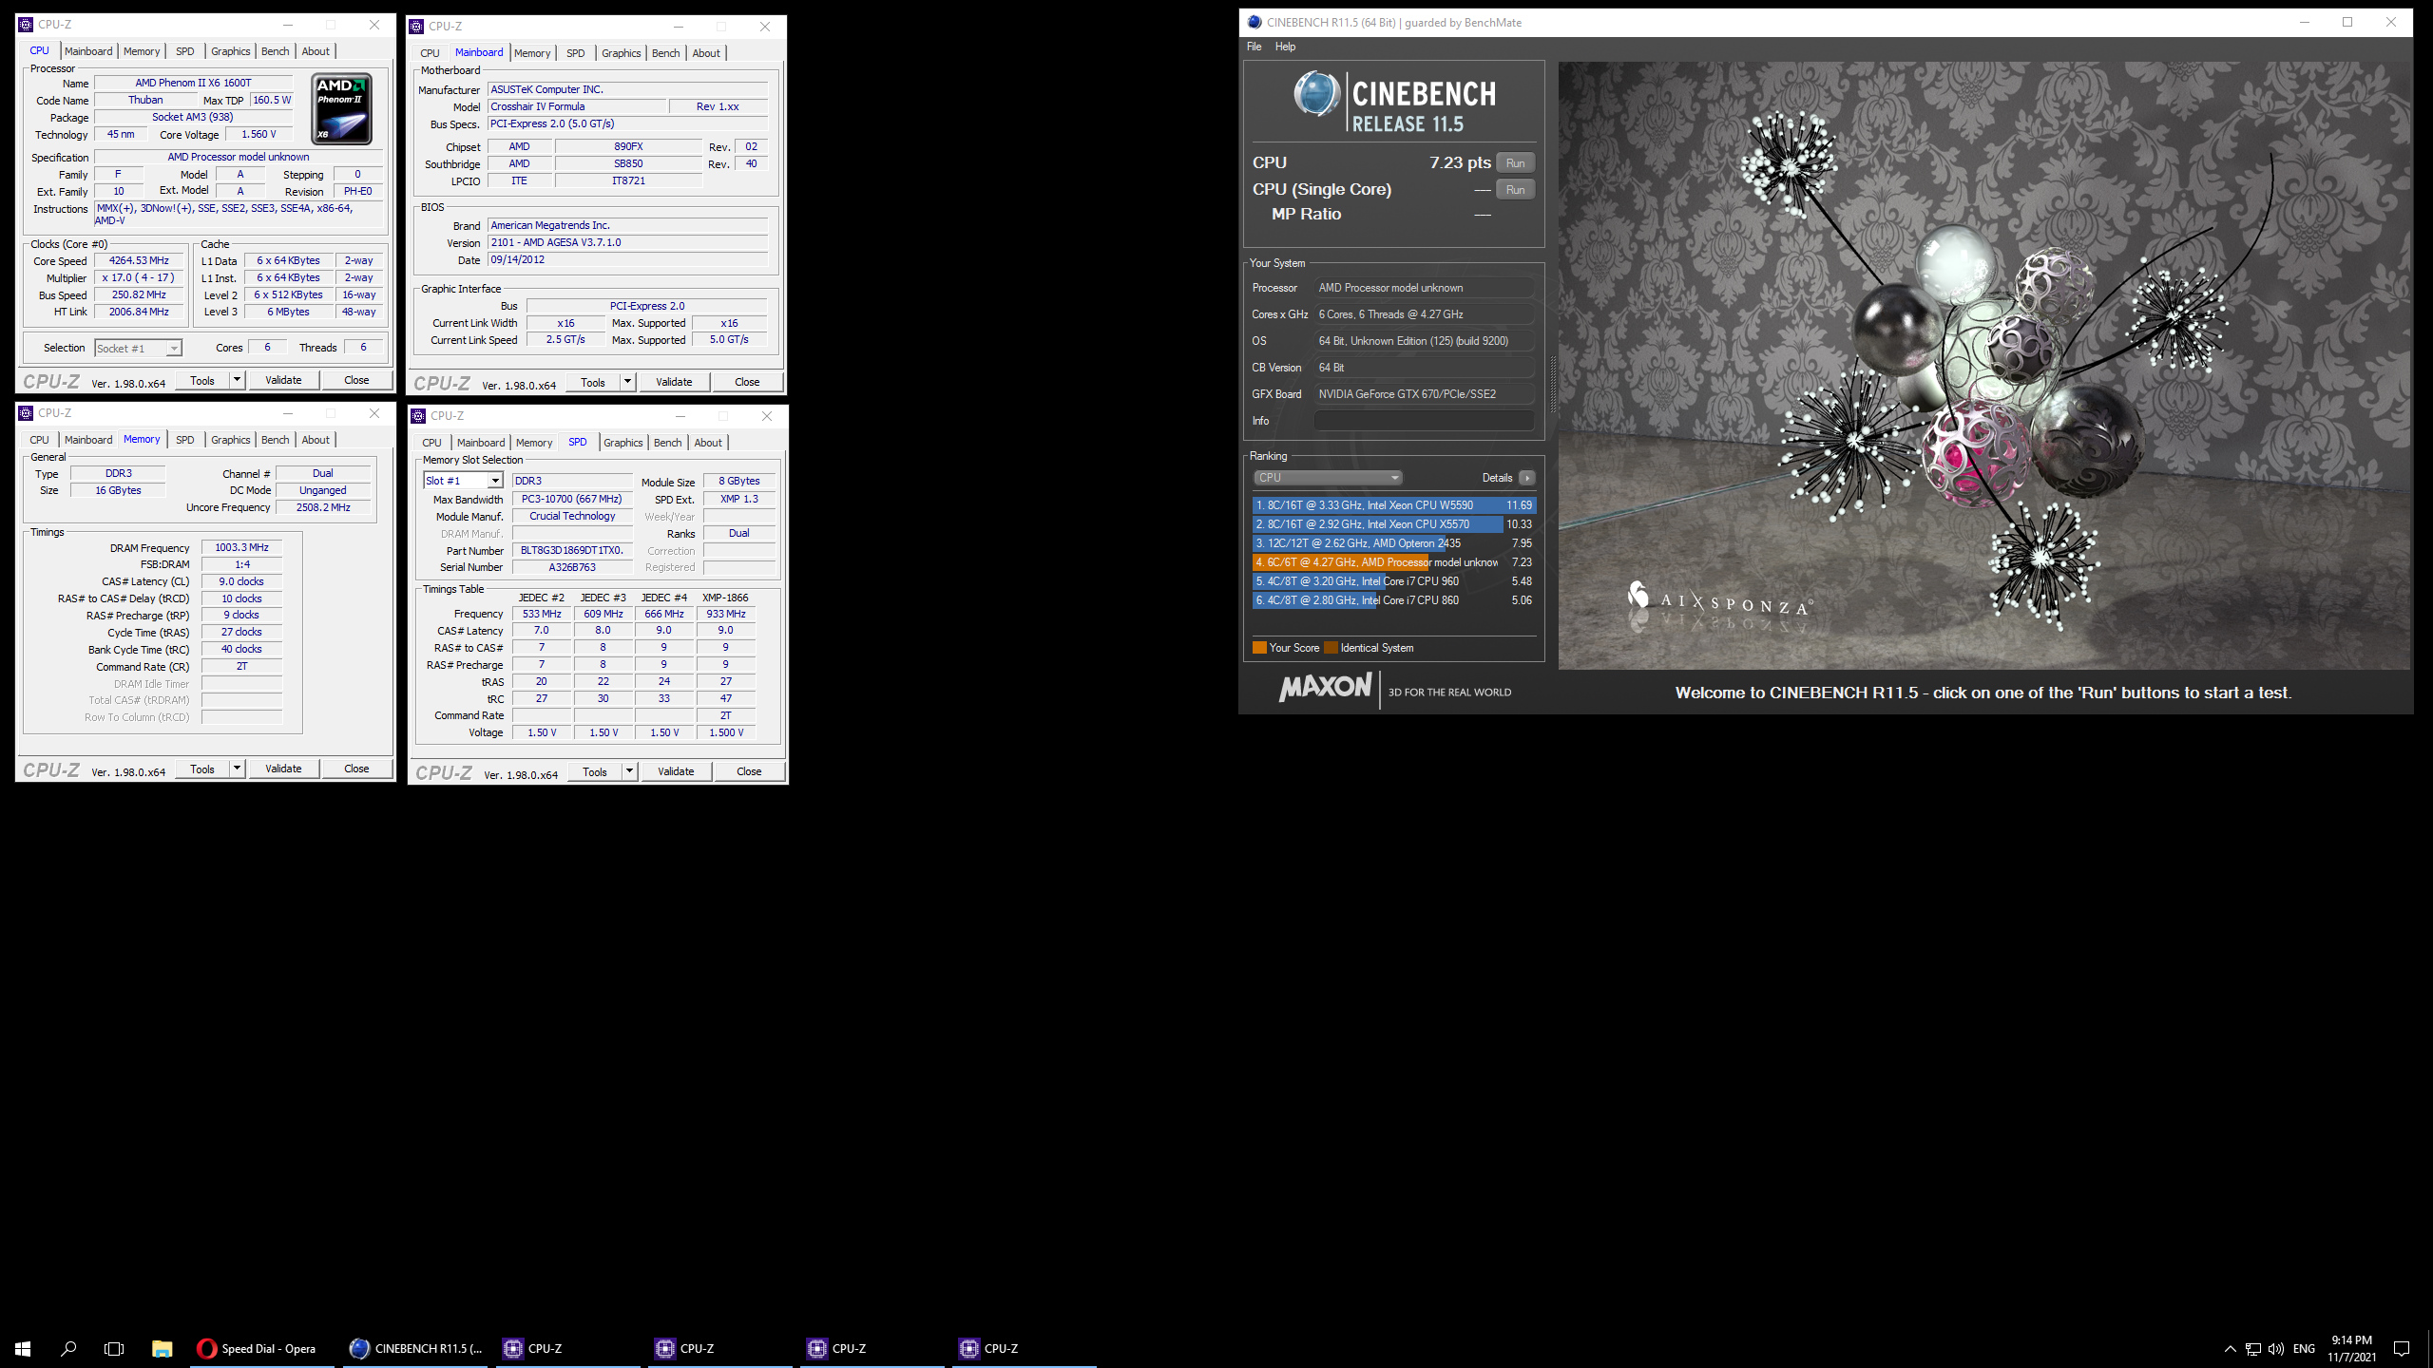This screenshot has width=2433, height=1368.
Task: Open CPU tab in SPD CPU-Z window
Action: 431,443
